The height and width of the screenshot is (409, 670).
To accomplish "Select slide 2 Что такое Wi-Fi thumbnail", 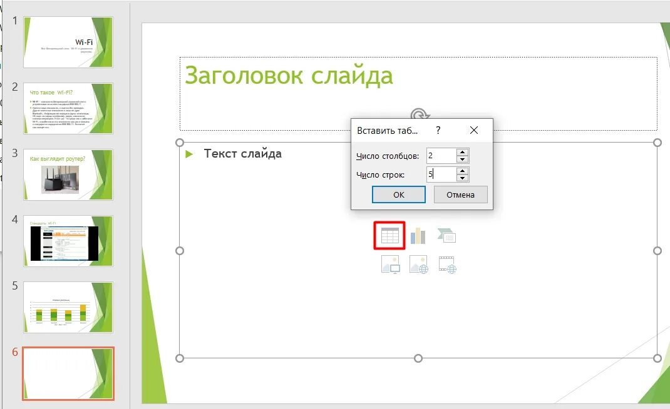I will pyautogui.click(x=68, y=108).
